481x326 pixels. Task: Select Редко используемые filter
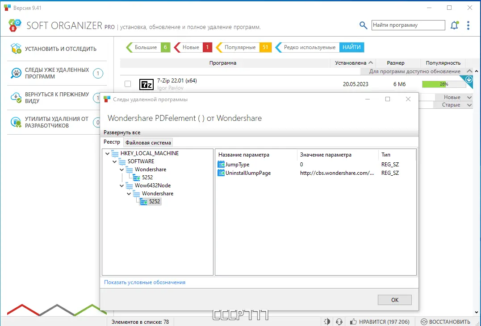(310, 47)
